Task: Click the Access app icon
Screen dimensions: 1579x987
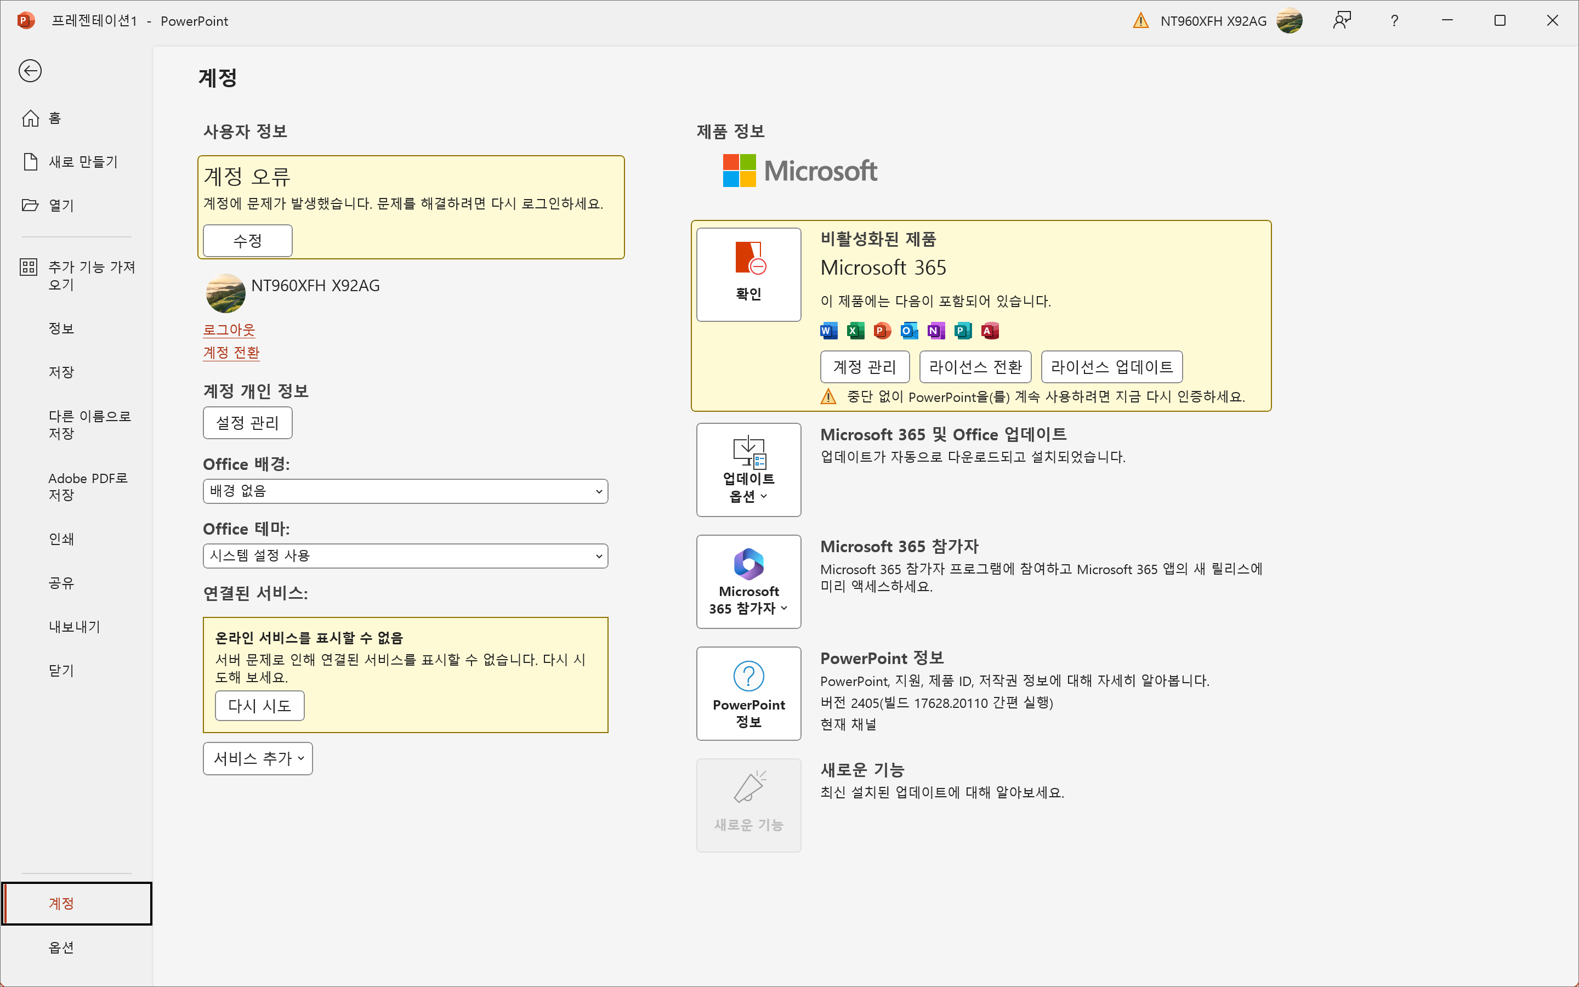Action: pos(990,331)
